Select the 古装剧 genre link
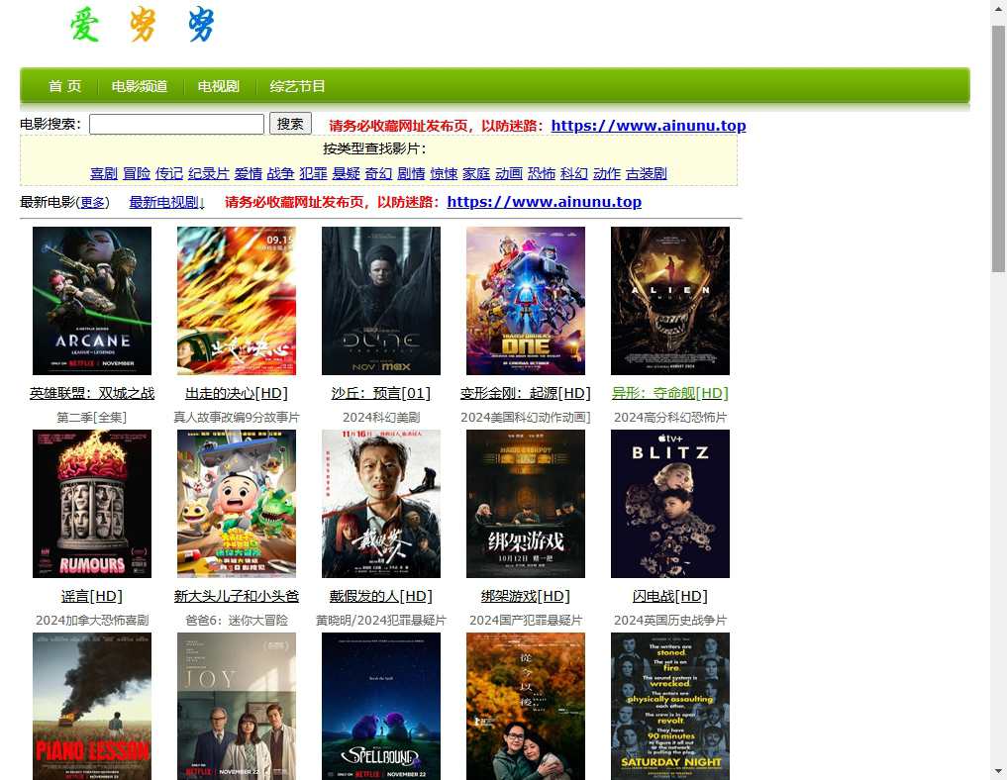 coord(647,173)
